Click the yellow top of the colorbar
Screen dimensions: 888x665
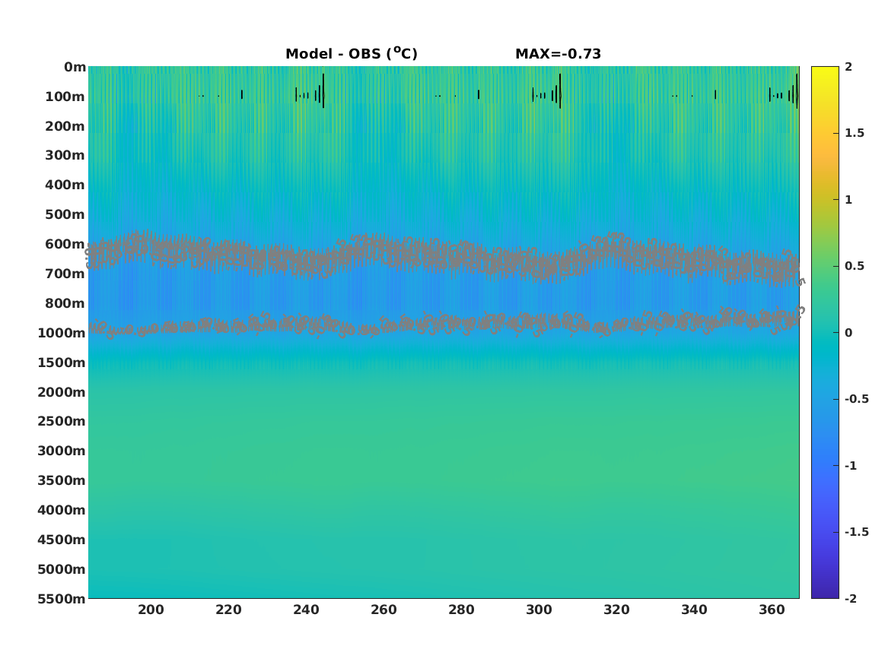pos(825,71)
